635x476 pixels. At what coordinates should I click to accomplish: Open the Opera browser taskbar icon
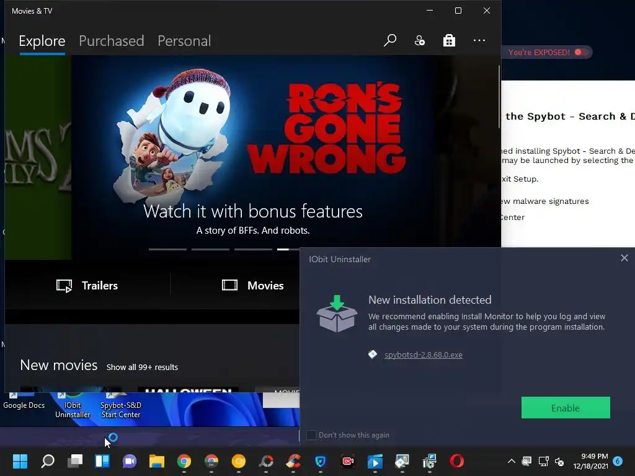click(x=457, y=461)
